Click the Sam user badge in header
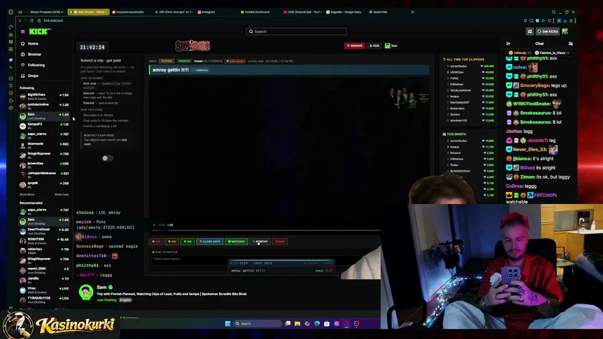 coord(391,46)
